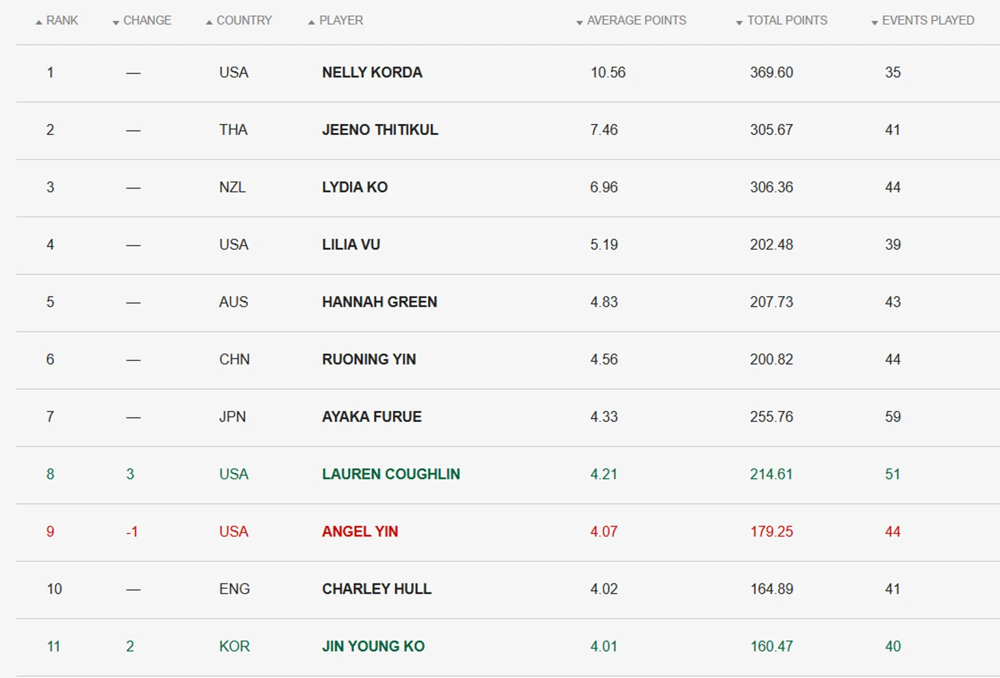The width and height of the screenshot is (1000, 678).
Task: Sort table by TOTAL POINTS header
Action: tap(787, 21)
